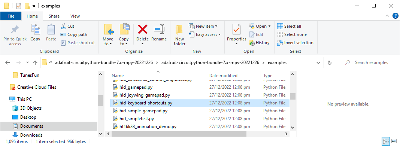400x146 pixels.
Task: Click the Copy icon in Clipboard group
Action: point(35,29)
